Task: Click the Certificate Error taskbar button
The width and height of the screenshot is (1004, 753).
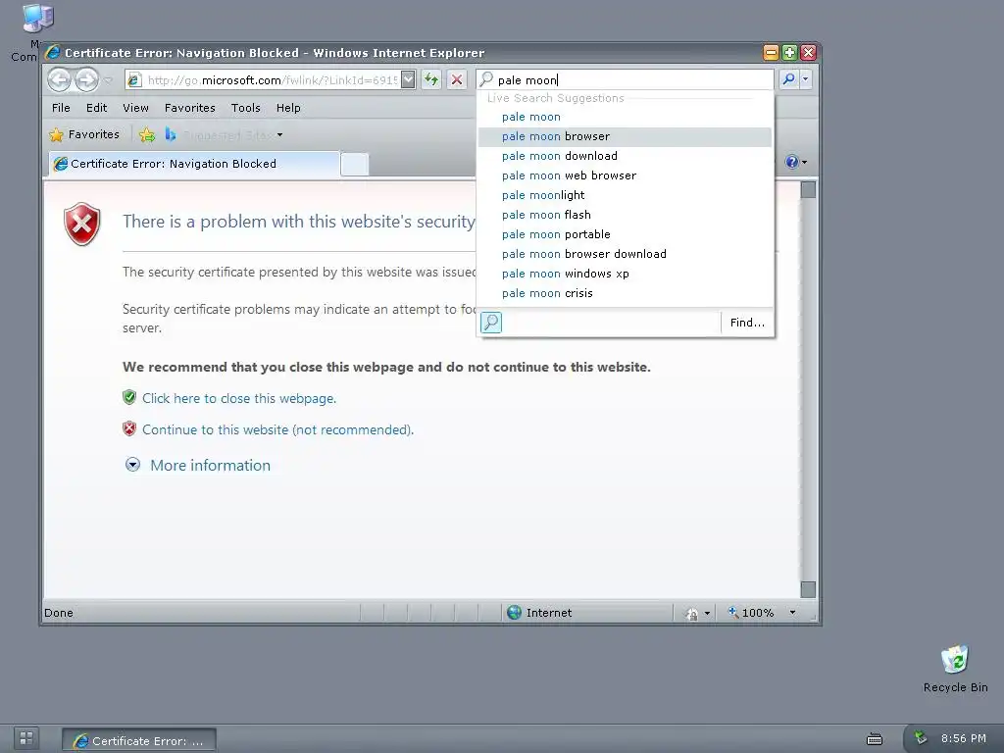Action: [139, 740]
